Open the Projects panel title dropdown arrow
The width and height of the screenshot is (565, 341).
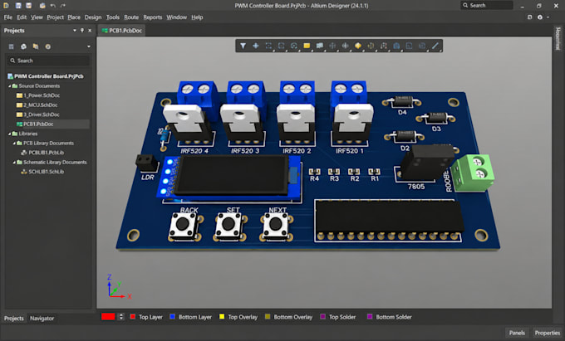pos(75,31)
